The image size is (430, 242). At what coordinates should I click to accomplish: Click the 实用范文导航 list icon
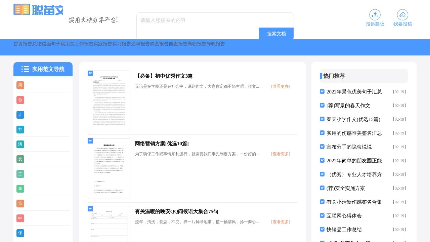pos(25,69)
